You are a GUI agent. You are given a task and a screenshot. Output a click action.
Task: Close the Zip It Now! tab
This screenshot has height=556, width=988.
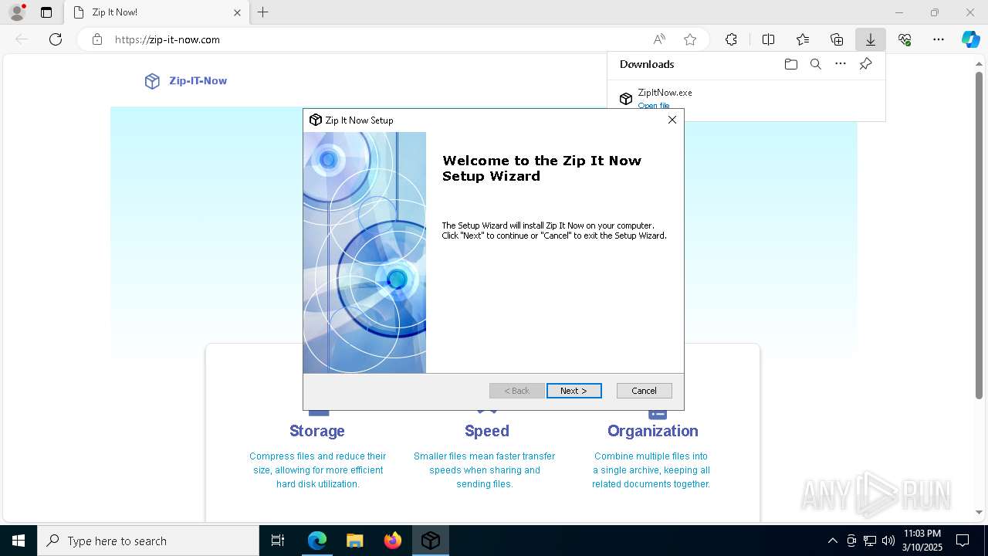pos(237,12)
